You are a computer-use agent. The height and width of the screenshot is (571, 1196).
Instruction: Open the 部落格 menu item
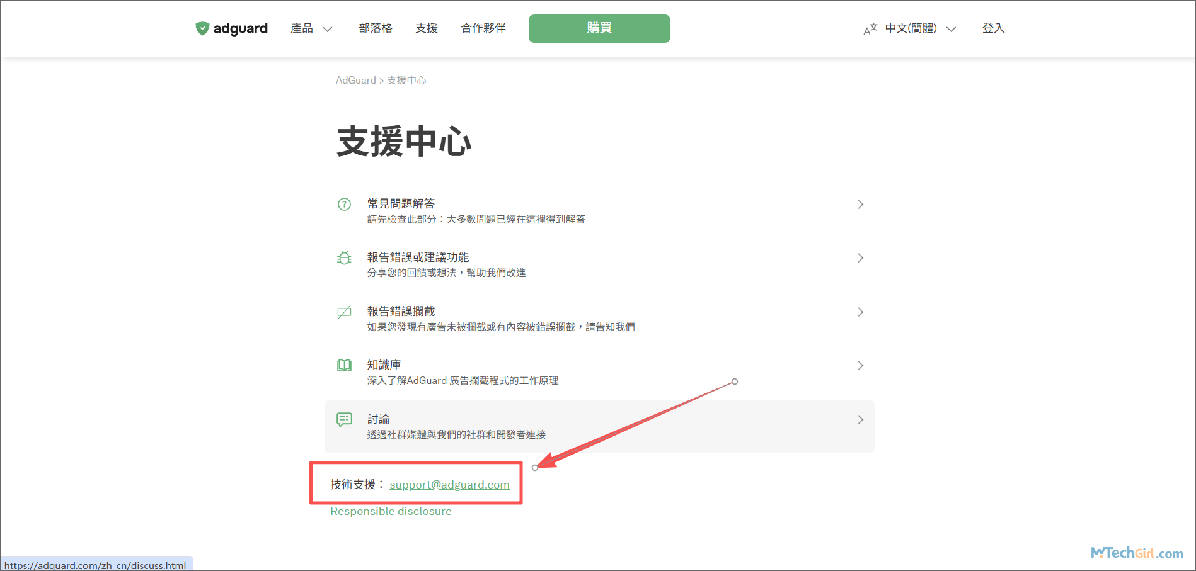(376, 28)
